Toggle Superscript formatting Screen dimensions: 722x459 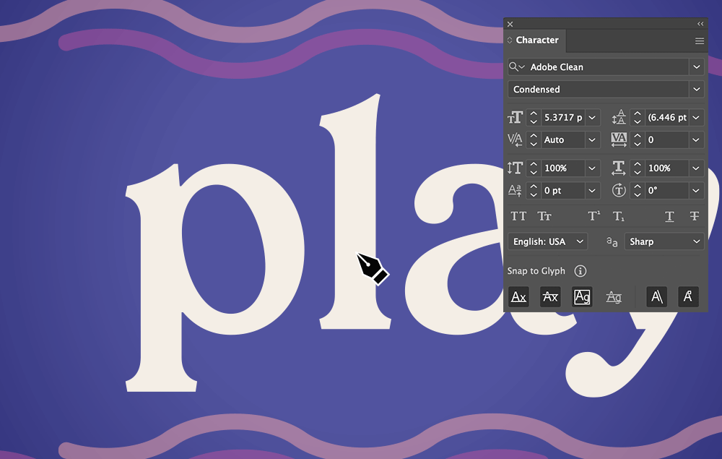[593, 216]
